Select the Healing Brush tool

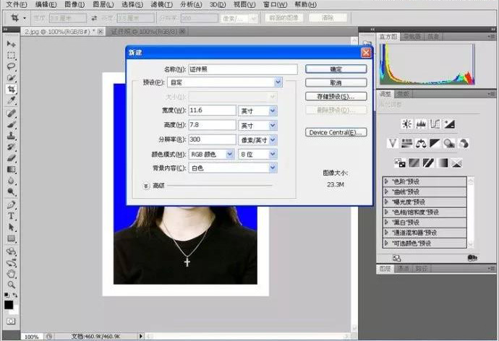point(11,113)
